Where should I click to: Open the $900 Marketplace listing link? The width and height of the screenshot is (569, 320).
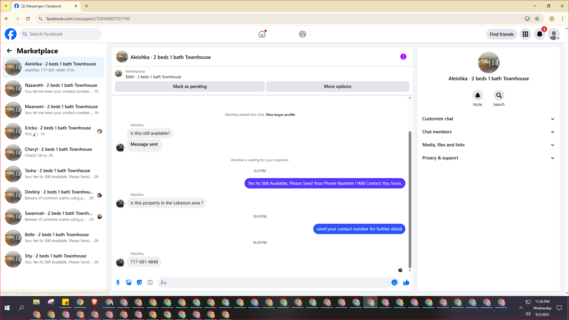153,77
